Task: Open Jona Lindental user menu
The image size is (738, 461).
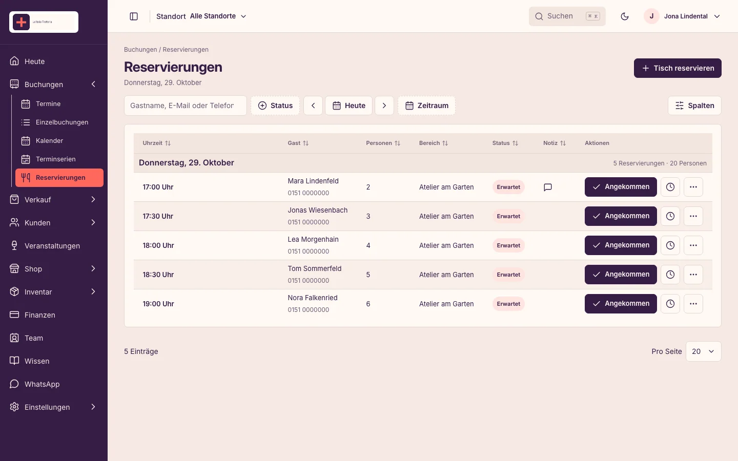Action: [x=683, y=16]
